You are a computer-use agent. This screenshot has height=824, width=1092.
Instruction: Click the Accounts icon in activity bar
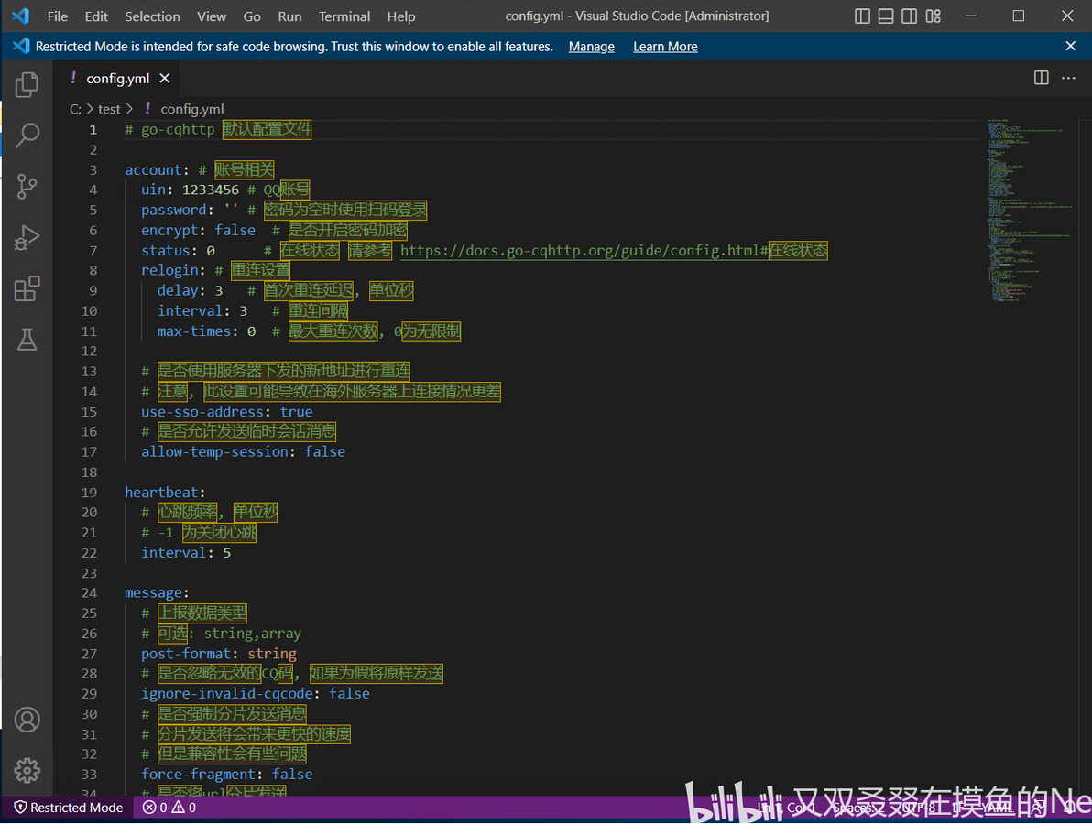point(27,720)
